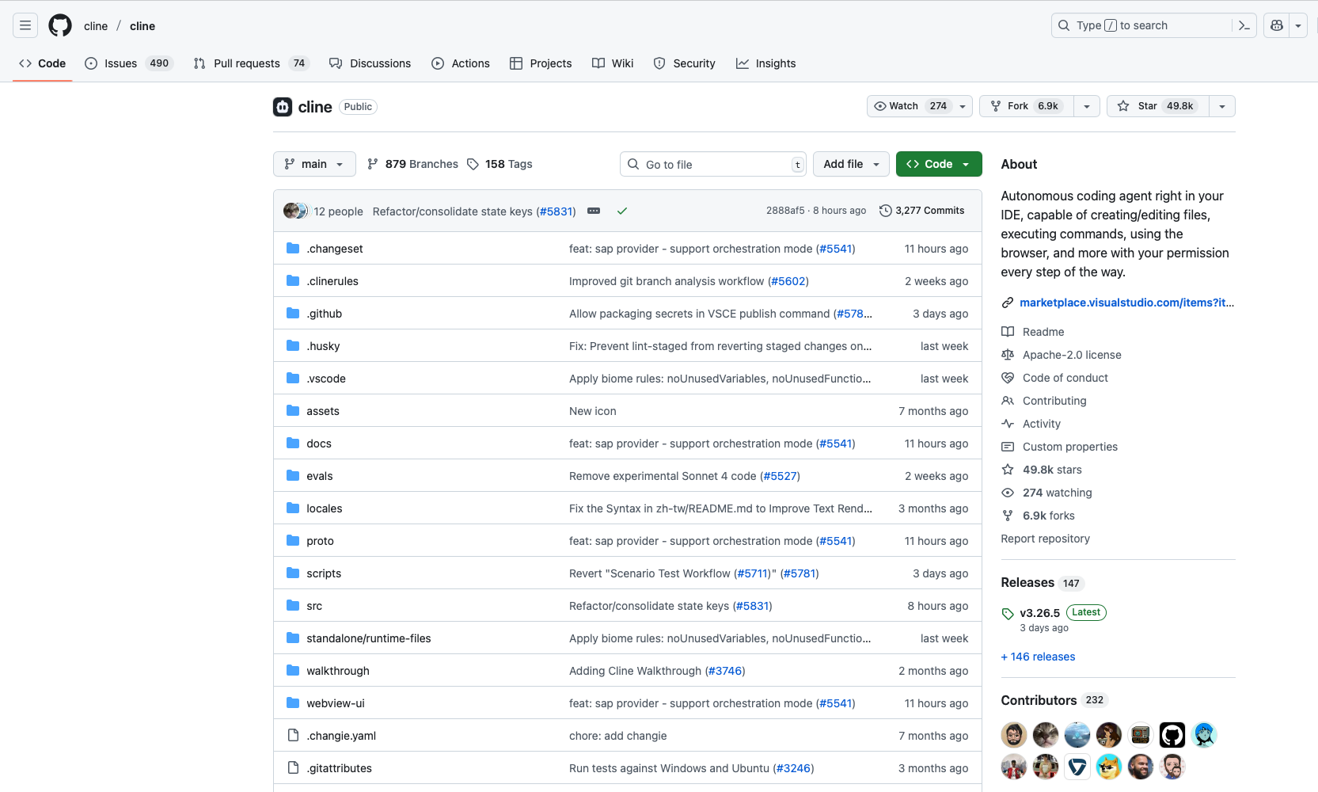Click the tags icon beside 158 Tags
Viewport: 1318px width, 792px height.
click(473, 164)
